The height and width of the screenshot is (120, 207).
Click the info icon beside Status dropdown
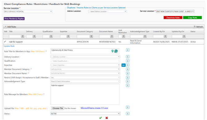click(x=128, y=114)
